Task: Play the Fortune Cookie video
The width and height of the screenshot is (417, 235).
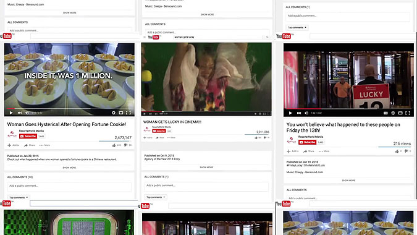Action: pos(11,113)
